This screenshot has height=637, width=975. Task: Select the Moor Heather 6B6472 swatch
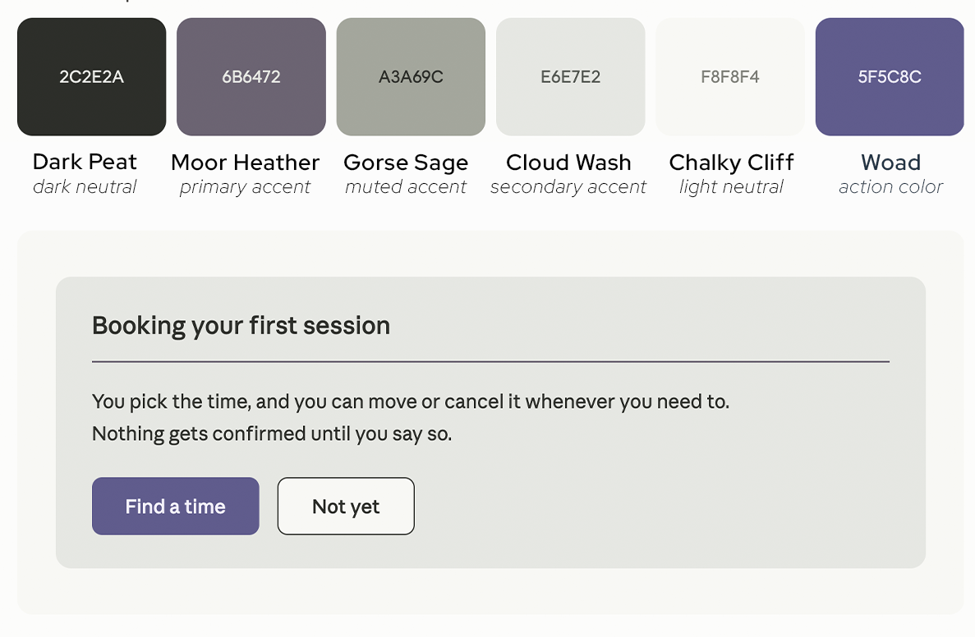[x=251, y=76]
